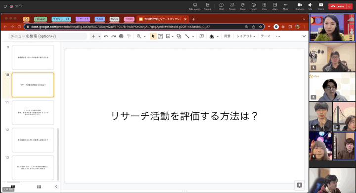Insert an image from the toolbar
The image size is (356, 193).
(168, 36)
